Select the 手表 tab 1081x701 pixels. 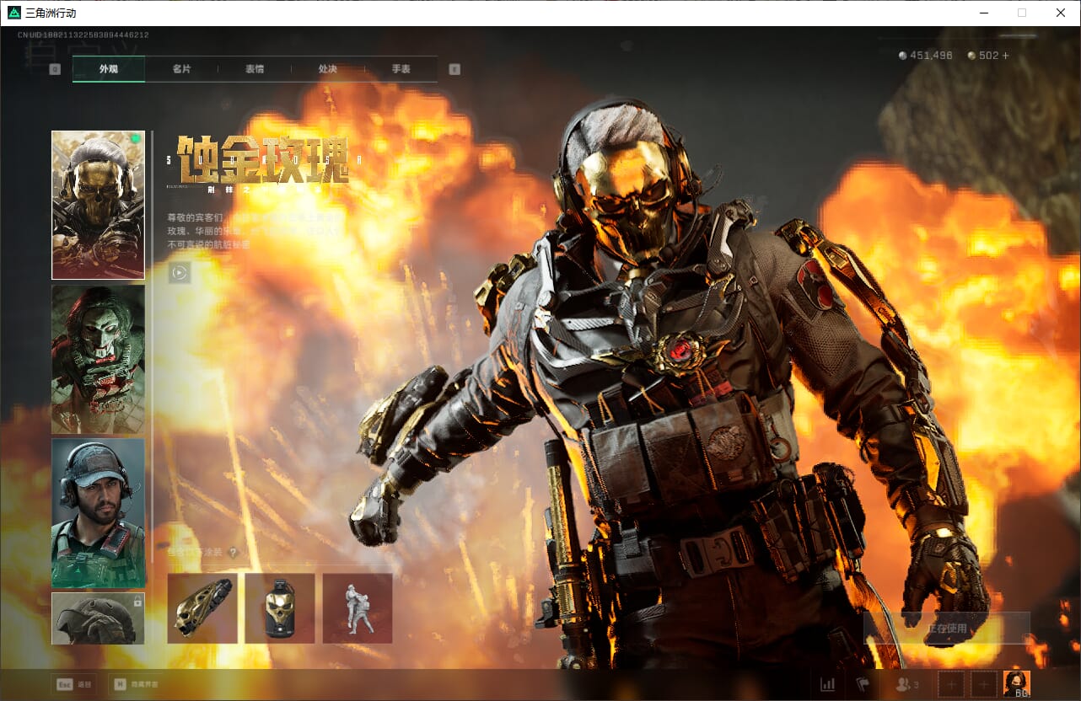401,69
